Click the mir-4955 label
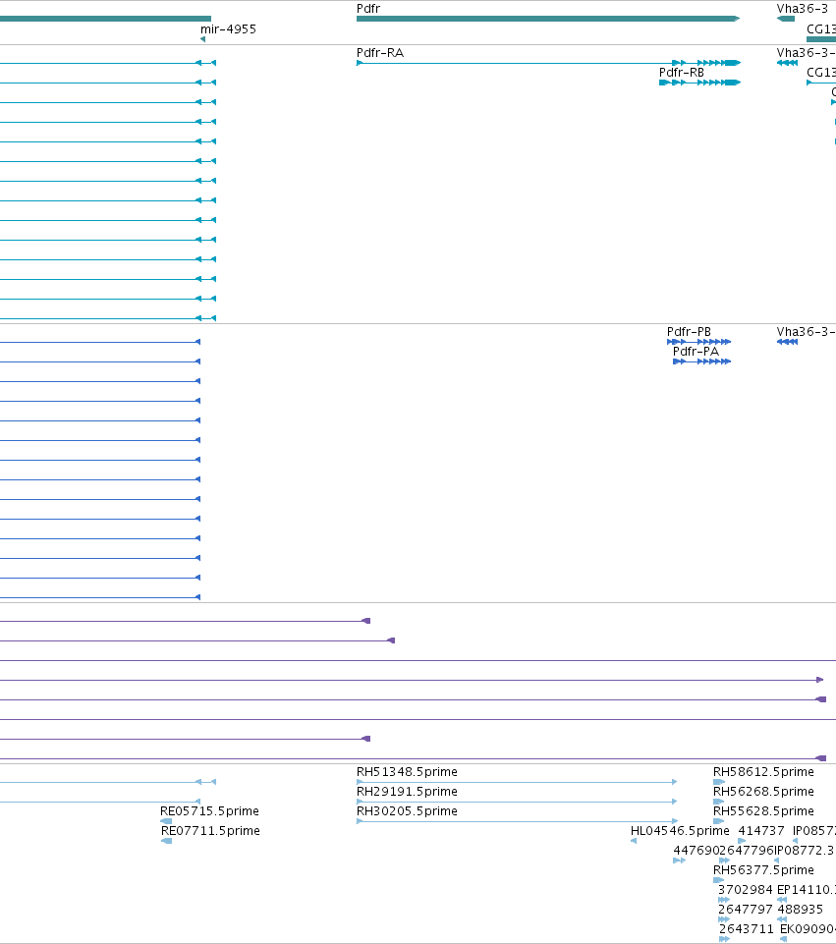The image size is (836, 944). coord(228,28)
